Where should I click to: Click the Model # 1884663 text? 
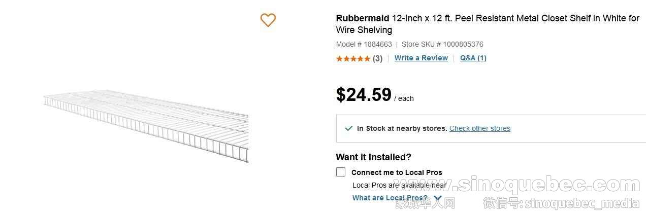pyautogui.click(x=364, y=44)
